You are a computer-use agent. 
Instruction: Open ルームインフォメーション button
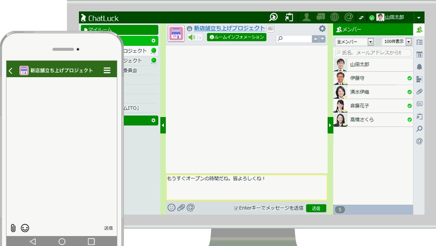pos(237,37)
